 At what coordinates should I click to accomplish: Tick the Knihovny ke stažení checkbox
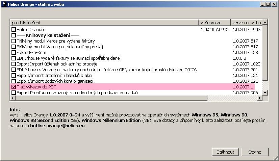click(14, 35)
